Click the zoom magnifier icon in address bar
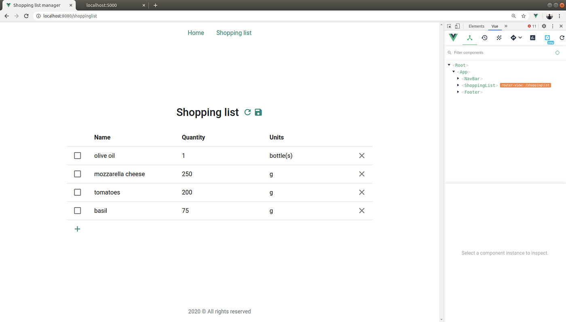 point(514,16)
